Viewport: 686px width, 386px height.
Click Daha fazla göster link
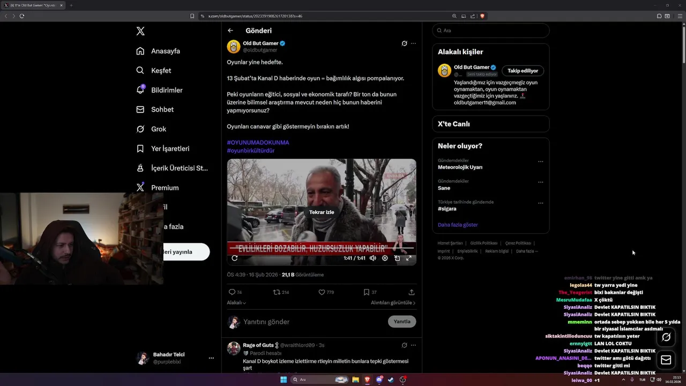point(458,225)
